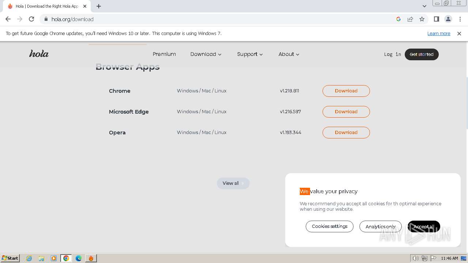Open the Windows Start menu
Image resolution: width=468 pixels, height=263 pixels.
[10, 258]
